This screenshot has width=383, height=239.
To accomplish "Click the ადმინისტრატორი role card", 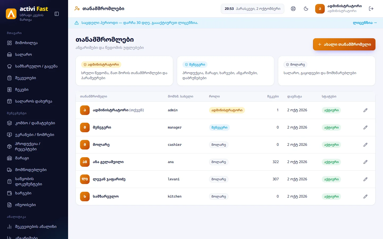I will pyautogui.click(x=124, y=71).
